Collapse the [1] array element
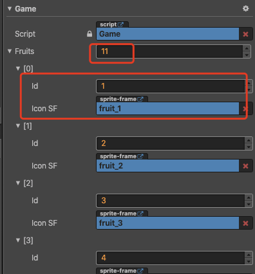The height and width of the screenshot is (274, 255). click(x=18, y=125)
